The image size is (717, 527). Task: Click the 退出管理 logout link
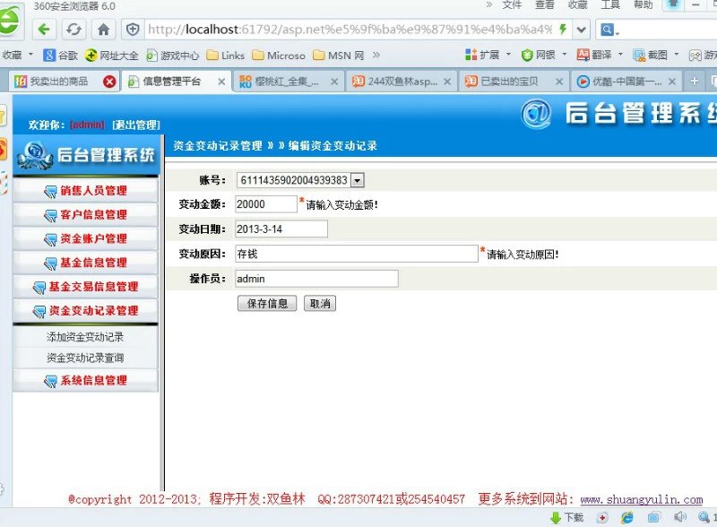click(x=136, y=125)
